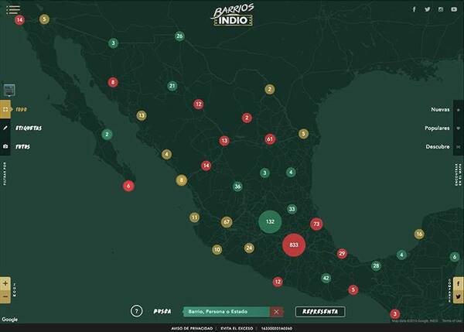Image resolution: width=464 pixels, height=332 pixels.
Task: Open the green 132 cluster marker
Action: pos(270,221)
